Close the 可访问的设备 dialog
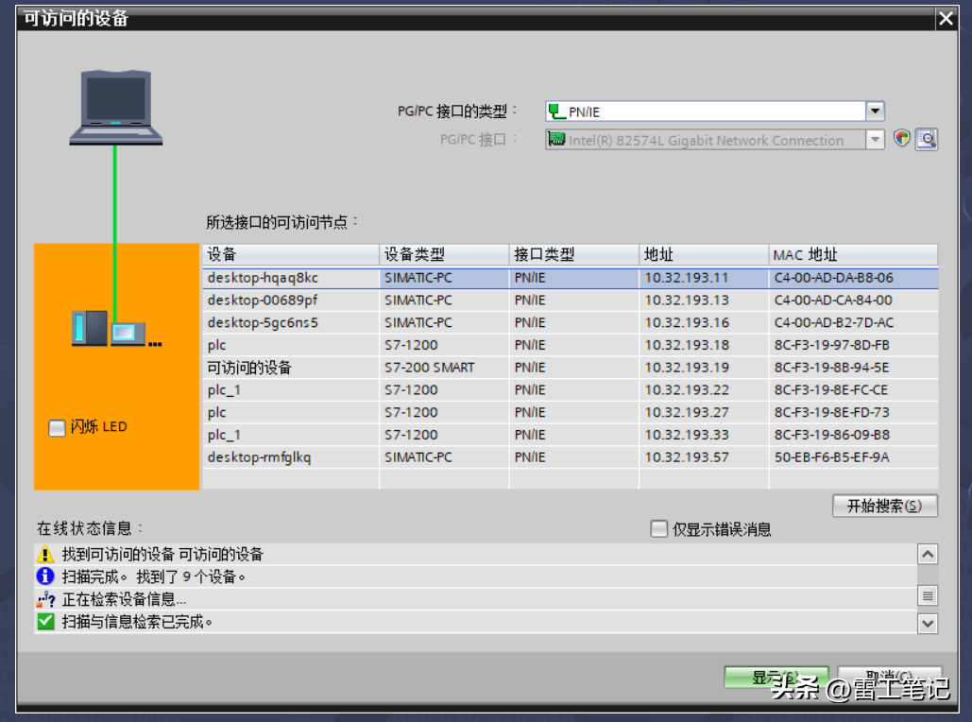 point(946,18)
